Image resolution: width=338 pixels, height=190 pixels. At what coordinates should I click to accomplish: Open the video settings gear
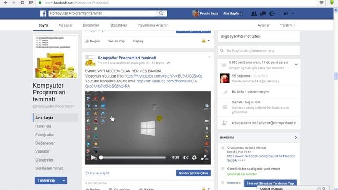click(x=194, y=158)
